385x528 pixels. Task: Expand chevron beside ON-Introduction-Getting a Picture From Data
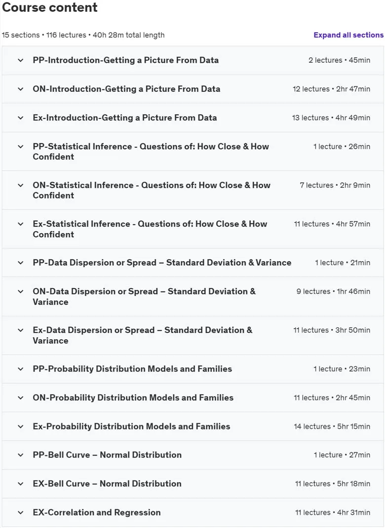21,89
